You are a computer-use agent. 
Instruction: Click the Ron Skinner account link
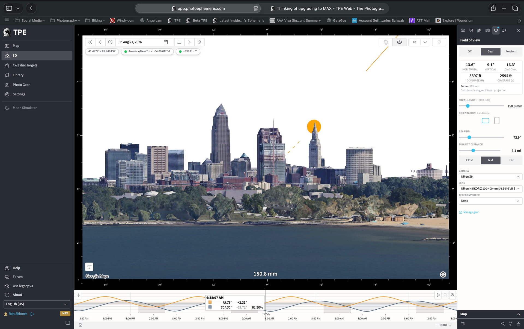click(18, 314)
